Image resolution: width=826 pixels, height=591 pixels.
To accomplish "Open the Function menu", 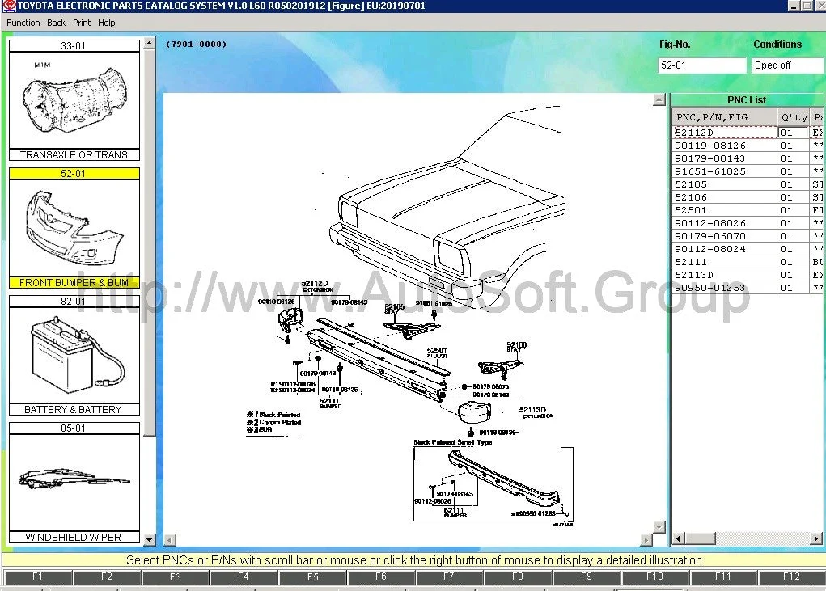I will (x=22, y=23).
